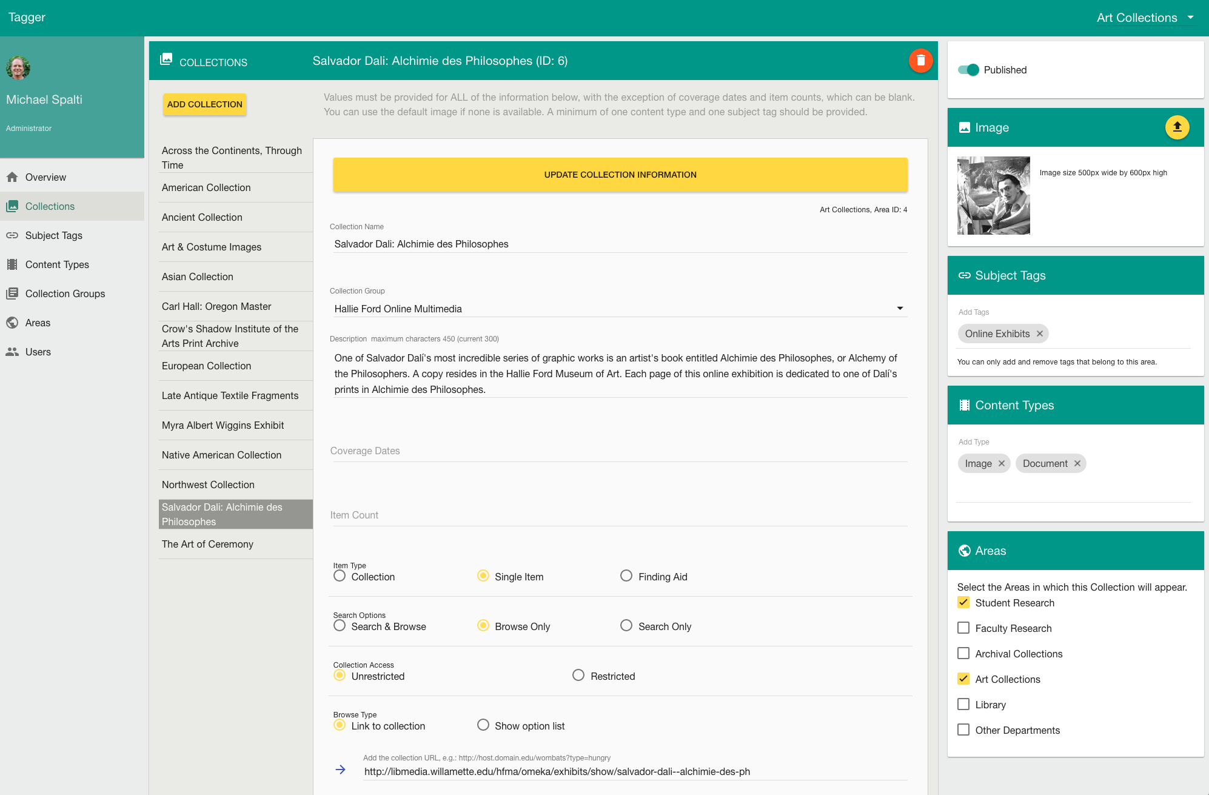Screen dimensions: 1209x795
Task: Go to Collection Groups in sidebar
Action: (65, 294)
